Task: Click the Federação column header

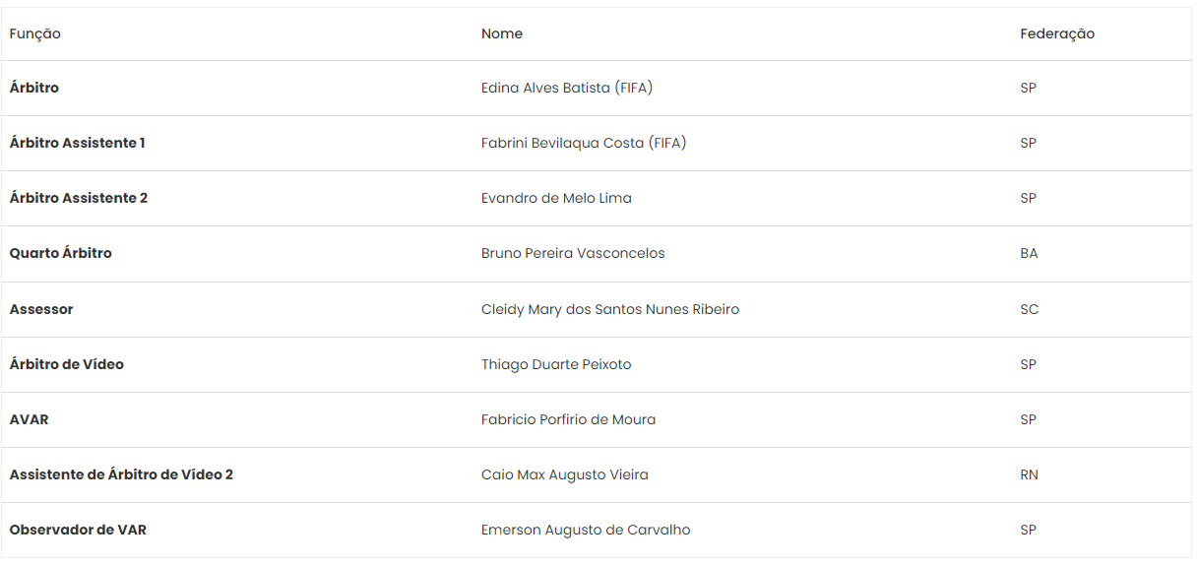Action: point(1057,33)
